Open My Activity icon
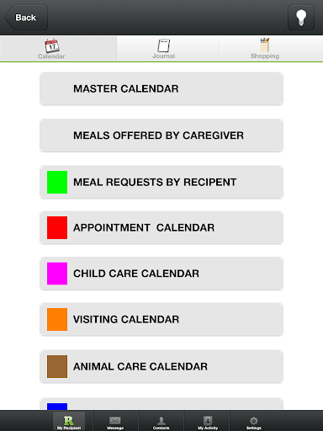Viewport: 323px width, 431px height. coord(208,421)
